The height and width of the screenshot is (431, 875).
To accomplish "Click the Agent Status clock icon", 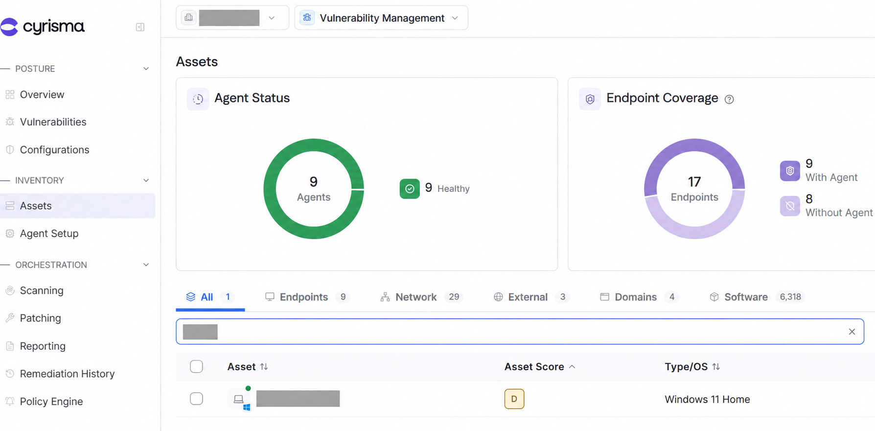I will tap(198, 98).
